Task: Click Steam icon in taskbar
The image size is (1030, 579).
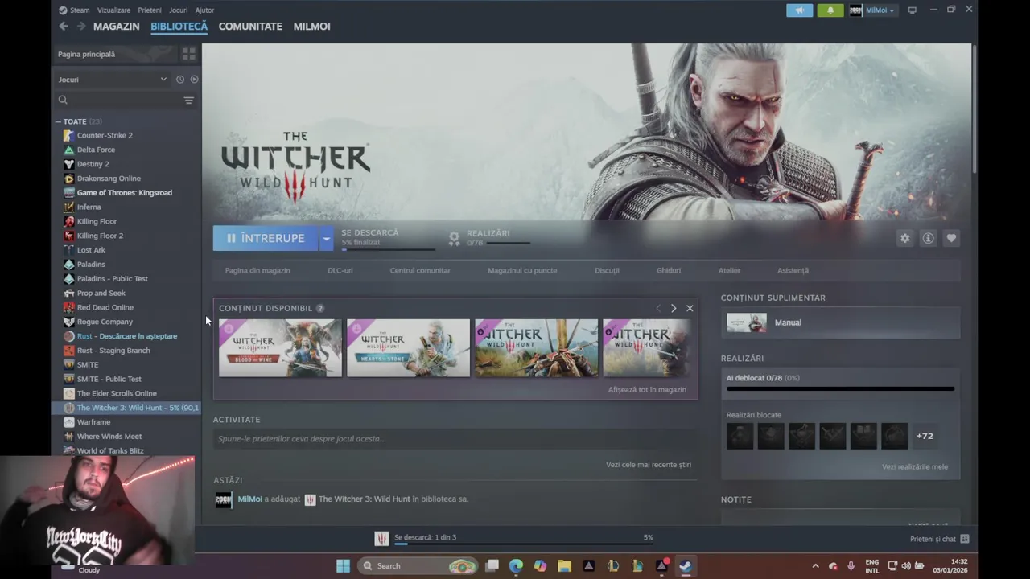Action: pyautogui.click(x=685, y=565)
